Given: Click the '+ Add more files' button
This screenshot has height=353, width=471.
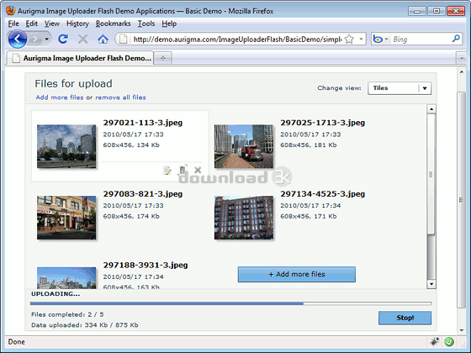Looking at the screenshot, I should [296, 274].
